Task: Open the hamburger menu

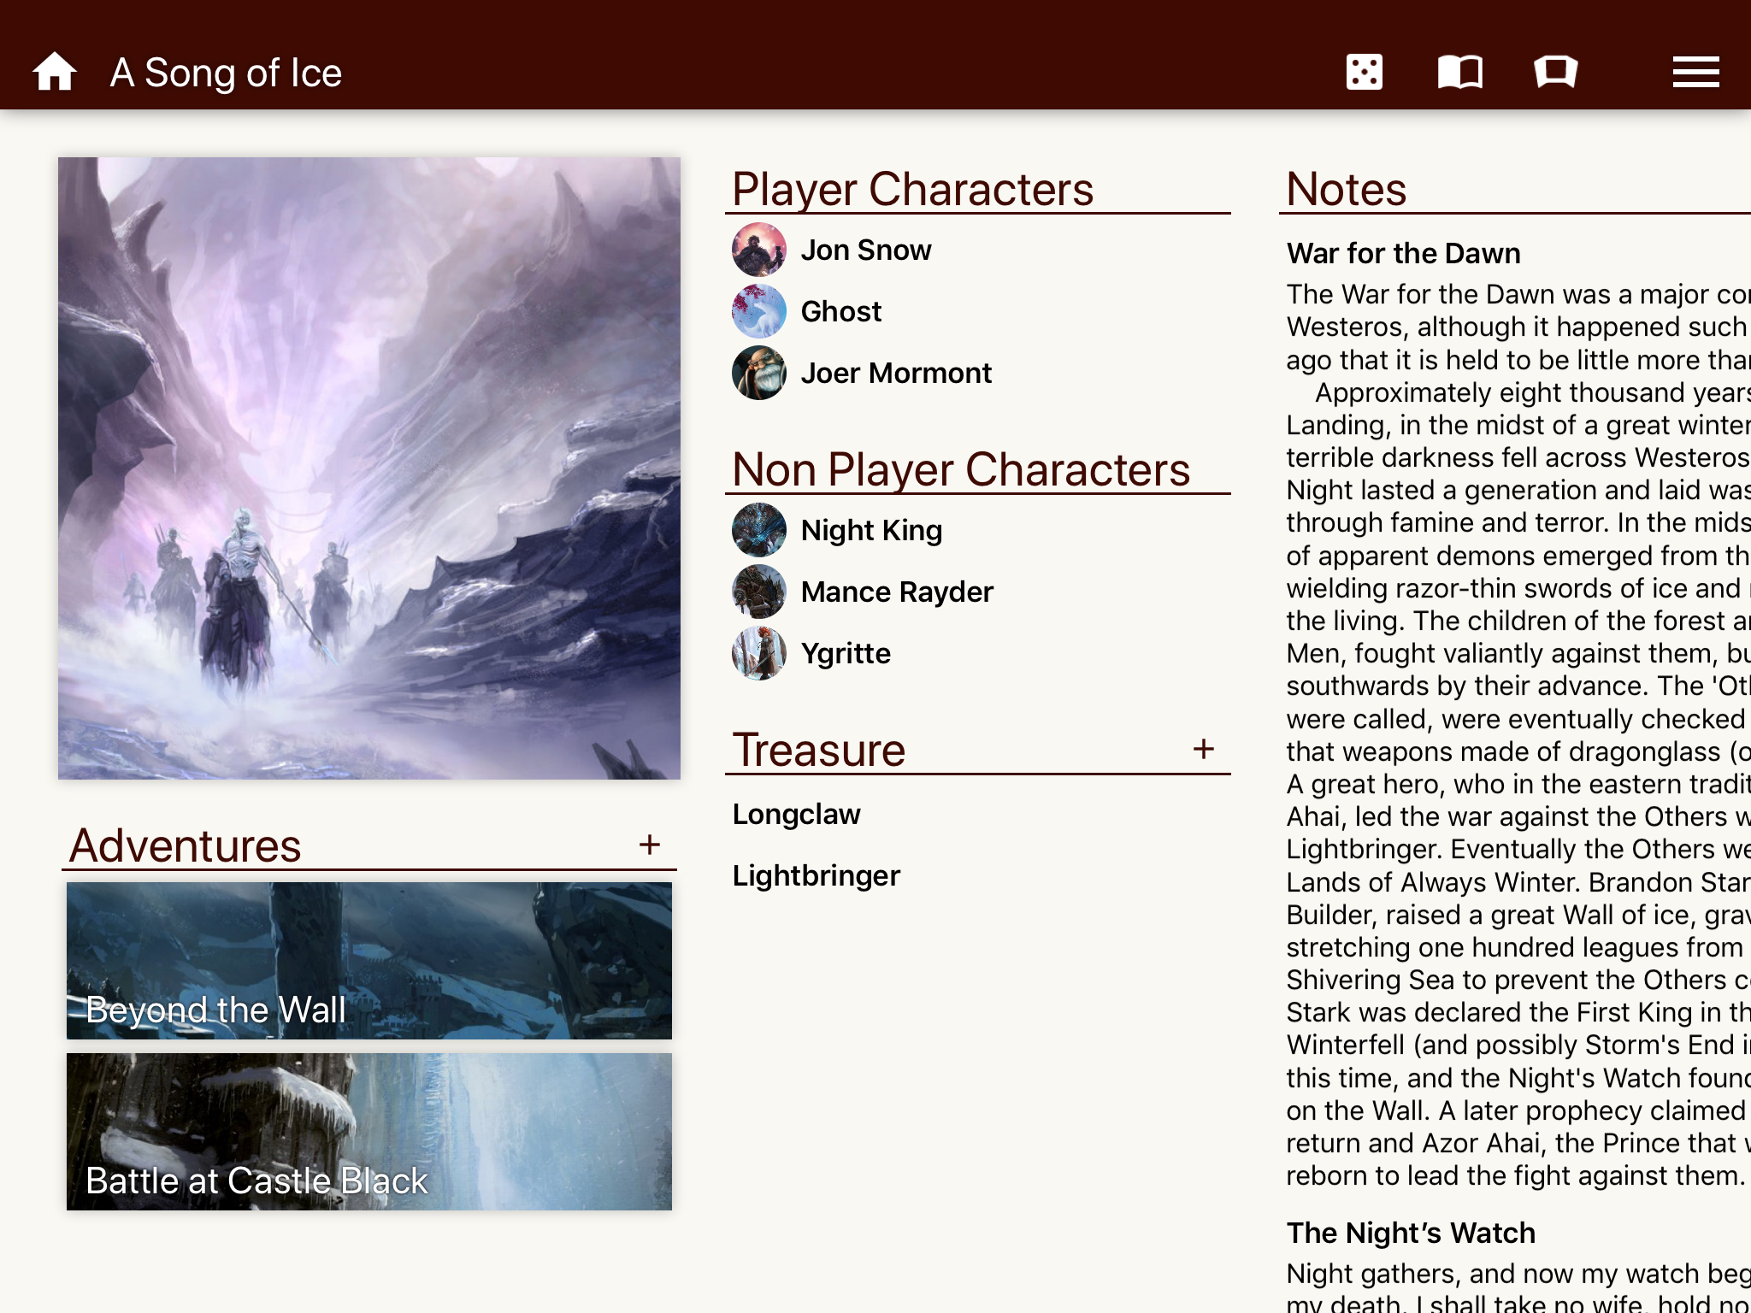Action: 1695,72
